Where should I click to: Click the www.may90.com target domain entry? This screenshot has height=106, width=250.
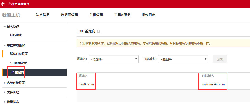tap(213, 84)
